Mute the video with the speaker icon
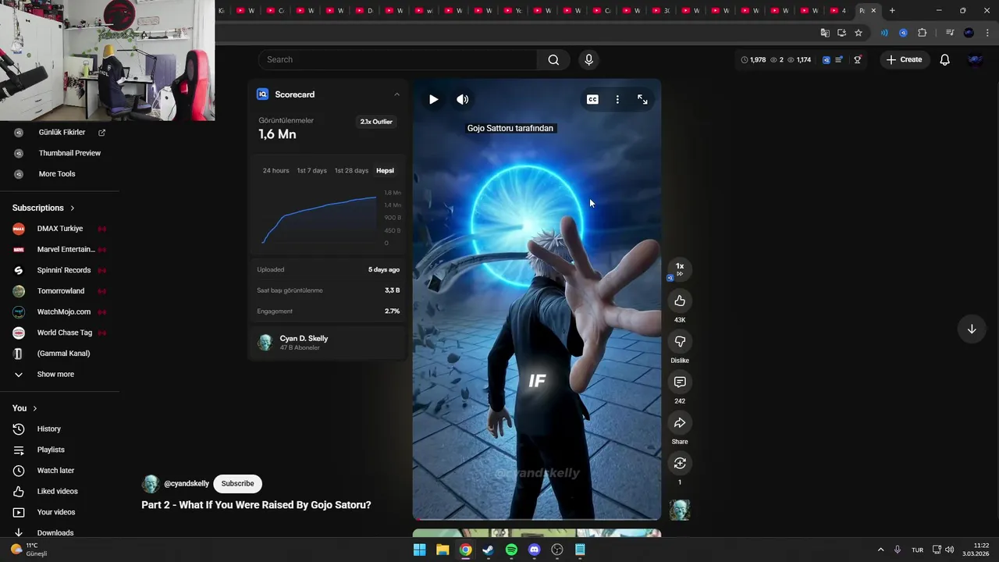The width and height of the screenshot is (999, 562). pos(462,99)
